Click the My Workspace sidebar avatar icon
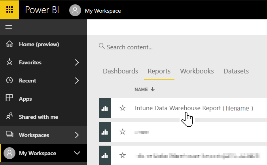 tap(9, 153)
